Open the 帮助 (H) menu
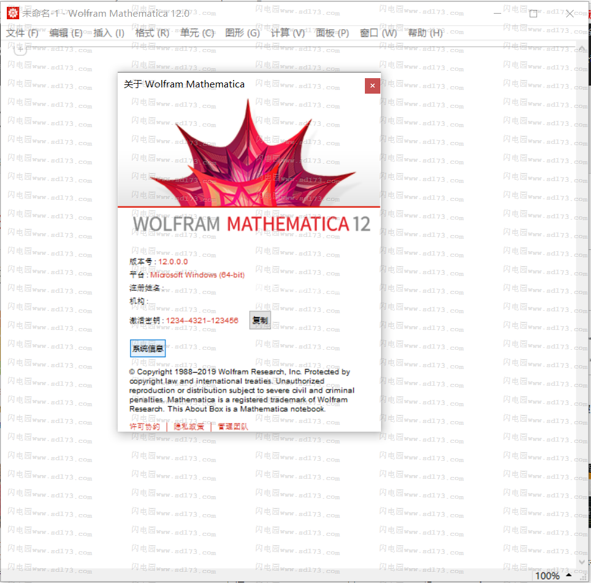The height and width of the screenshot is (583, 591). 425,33
